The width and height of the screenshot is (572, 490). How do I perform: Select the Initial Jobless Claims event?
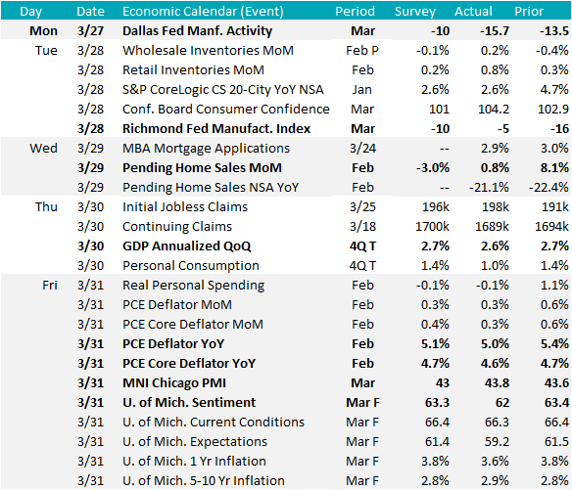(x=185, y=207)
